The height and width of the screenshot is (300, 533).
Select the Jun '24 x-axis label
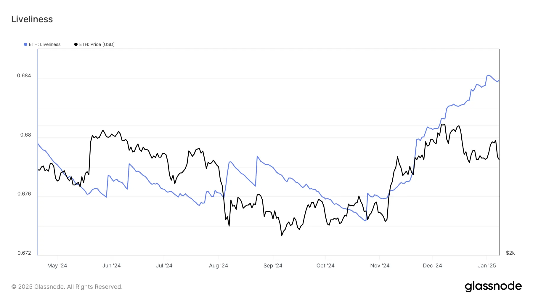click(111, 266)
